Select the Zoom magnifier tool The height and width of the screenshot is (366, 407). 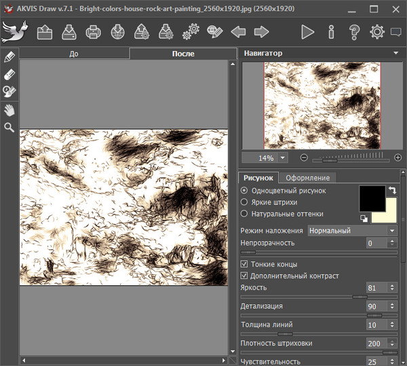point(9,127)
